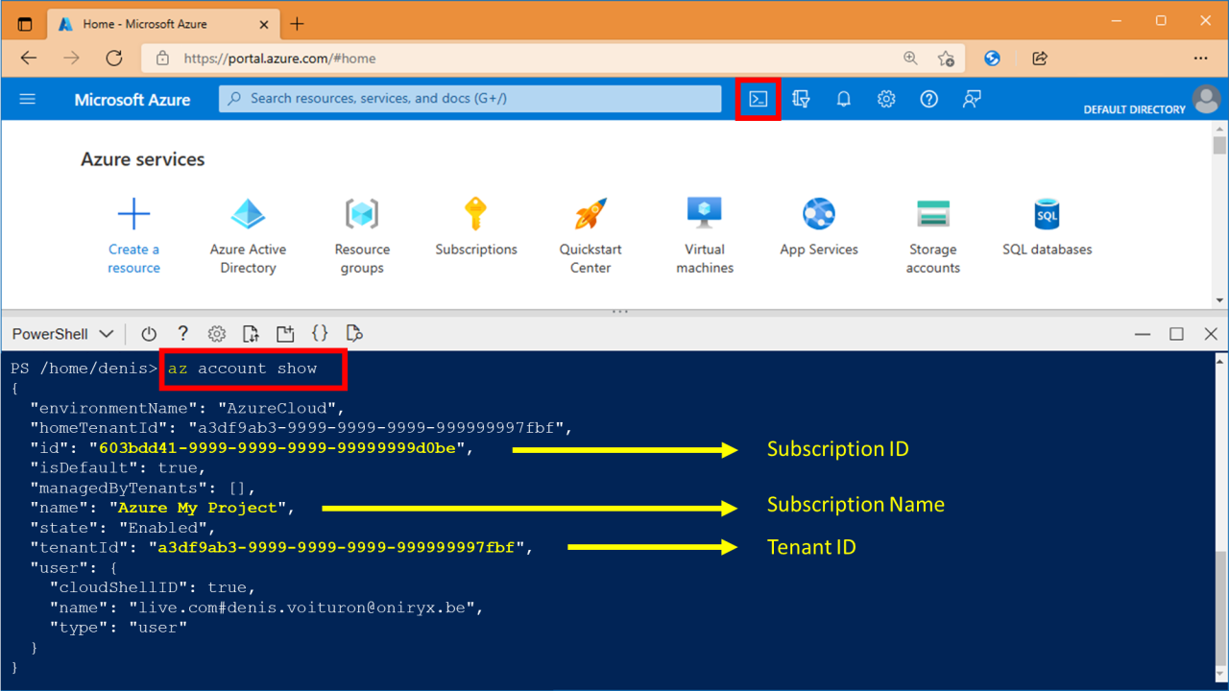Open a new browser tab with plus
Viewport: 1229px width, 691px height.
pos(297,23)
